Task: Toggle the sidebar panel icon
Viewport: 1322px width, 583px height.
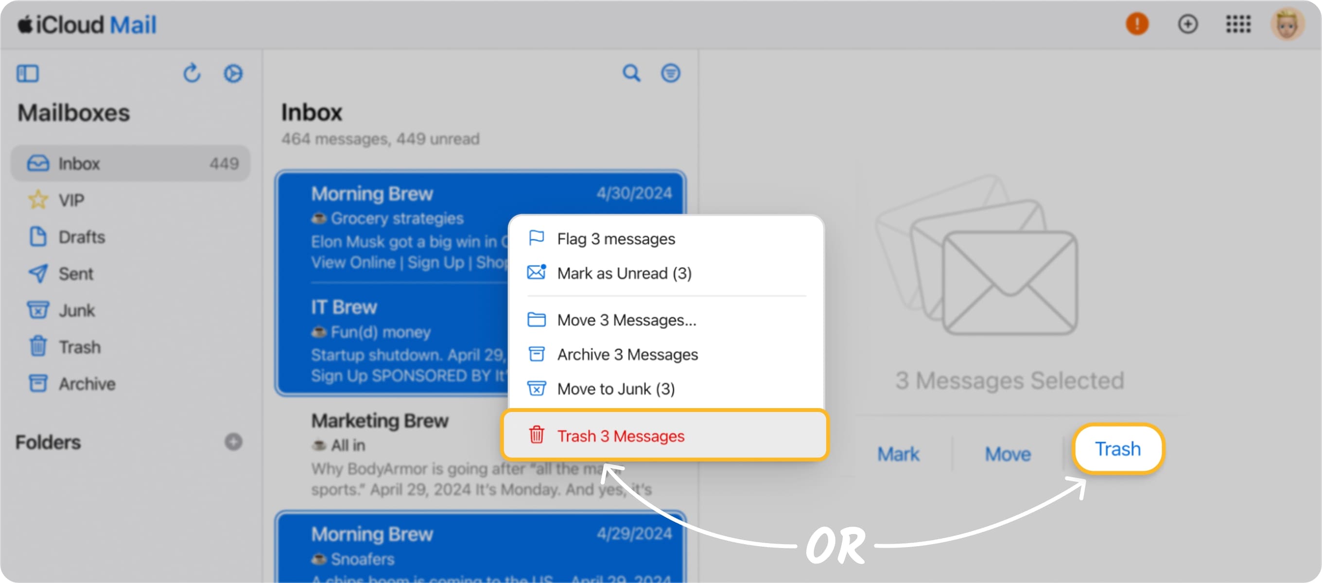Action: (x=28, y=73)
